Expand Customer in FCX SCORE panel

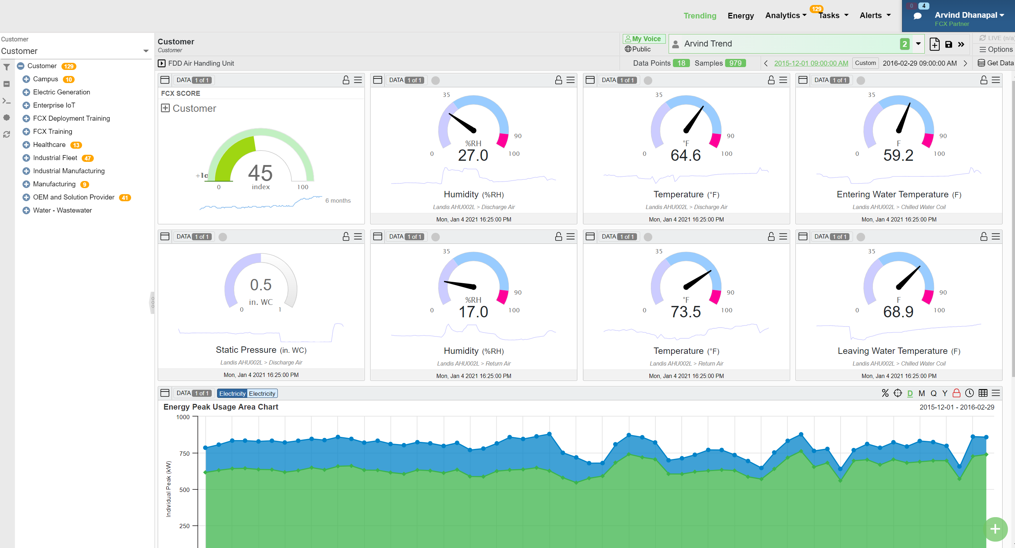click(x=165, y=108)
